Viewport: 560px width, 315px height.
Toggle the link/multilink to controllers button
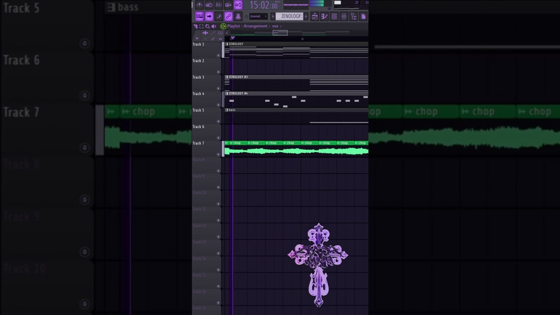[x=228, y=16]
